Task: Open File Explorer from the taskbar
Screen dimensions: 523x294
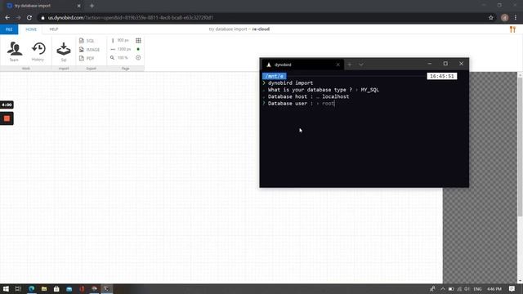Action: point(44,288)
